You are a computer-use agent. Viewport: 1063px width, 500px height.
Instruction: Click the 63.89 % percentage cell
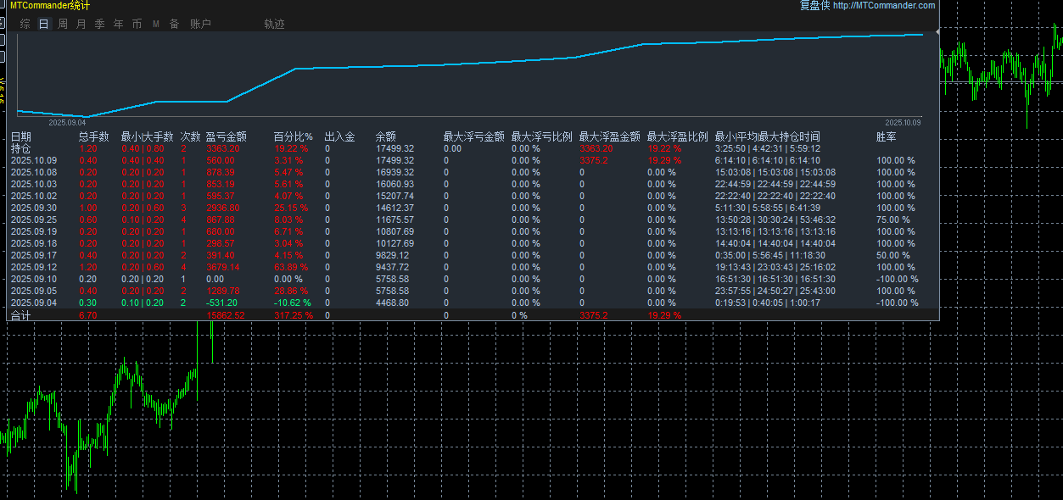tap(291, 267)
